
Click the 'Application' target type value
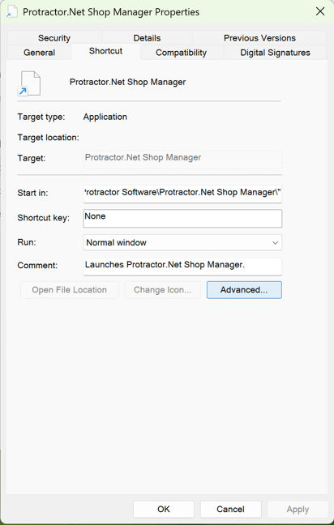point(105,117)
